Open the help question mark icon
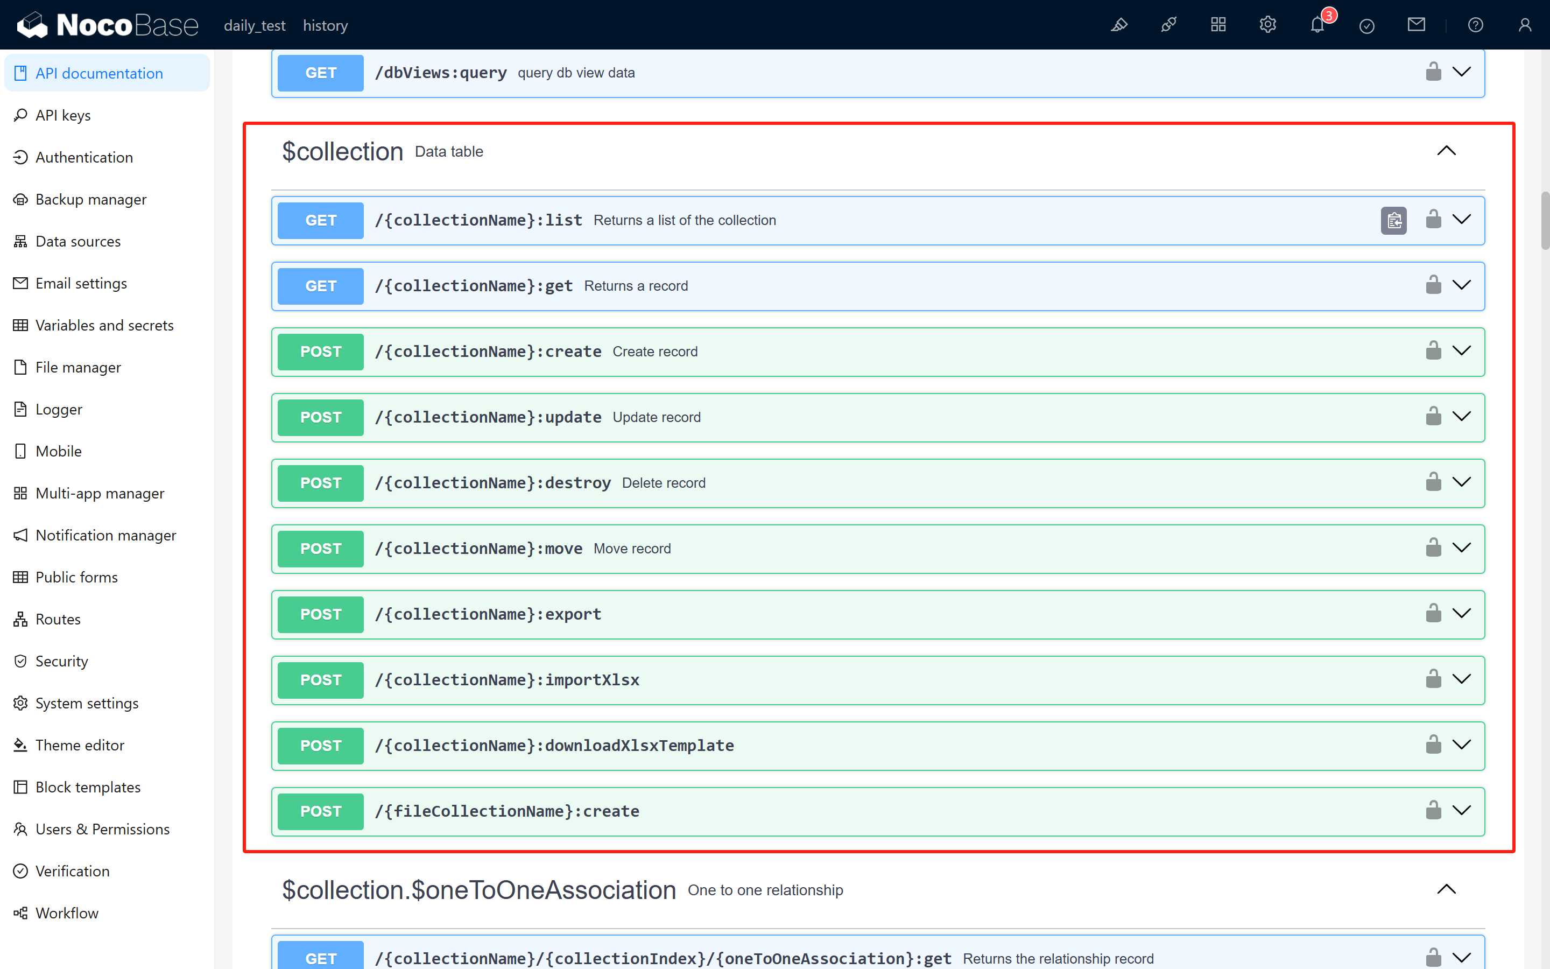1550x969 pixels. tap(1476, 25)
